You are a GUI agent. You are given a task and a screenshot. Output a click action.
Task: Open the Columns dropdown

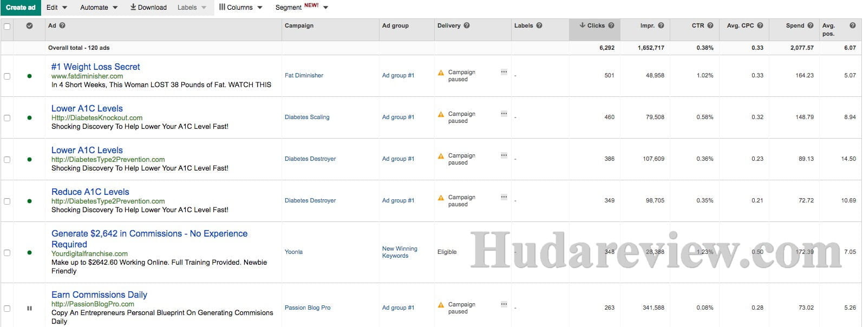(x=240, y=8)
